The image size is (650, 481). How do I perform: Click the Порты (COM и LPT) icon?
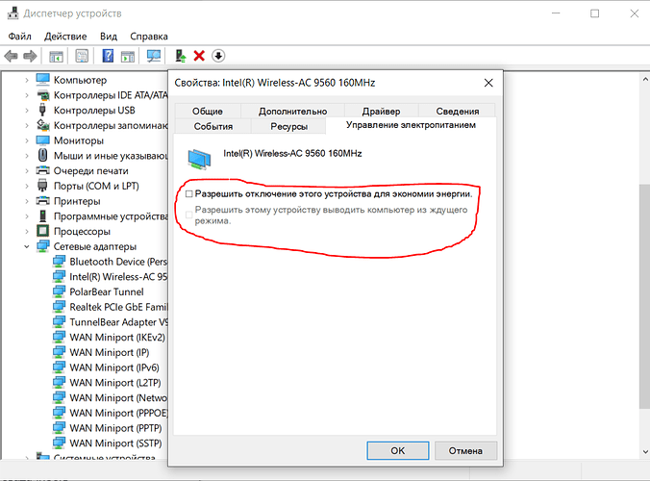pyautogui.click(x=42, y=186)
